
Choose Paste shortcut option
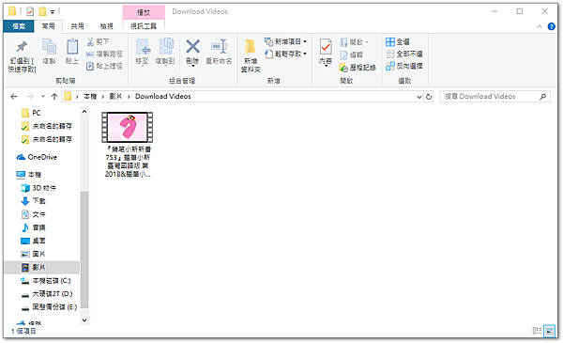click(104, 66)
